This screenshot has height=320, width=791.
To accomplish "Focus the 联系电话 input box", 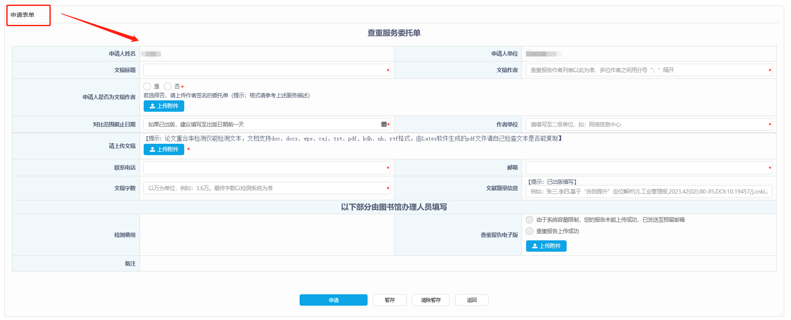I will [x=264, y=168].
